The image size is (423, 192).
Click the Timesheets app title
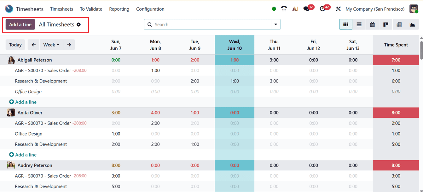(x=30, y=9)
